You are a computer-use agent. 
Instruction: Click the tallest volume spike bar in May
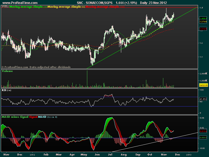(87, 79)
